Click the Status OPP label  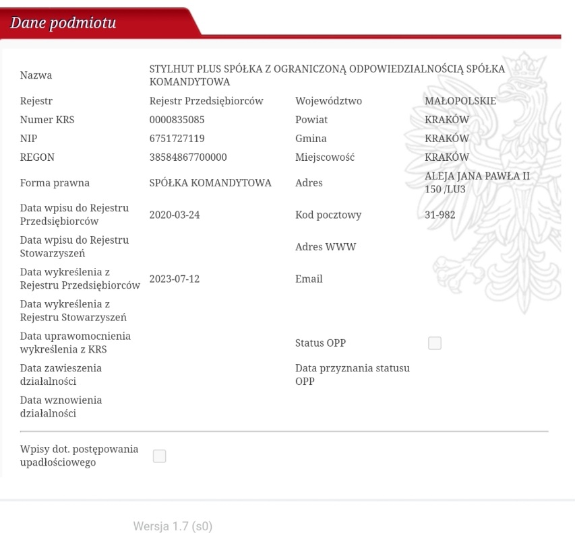point(320,343)
